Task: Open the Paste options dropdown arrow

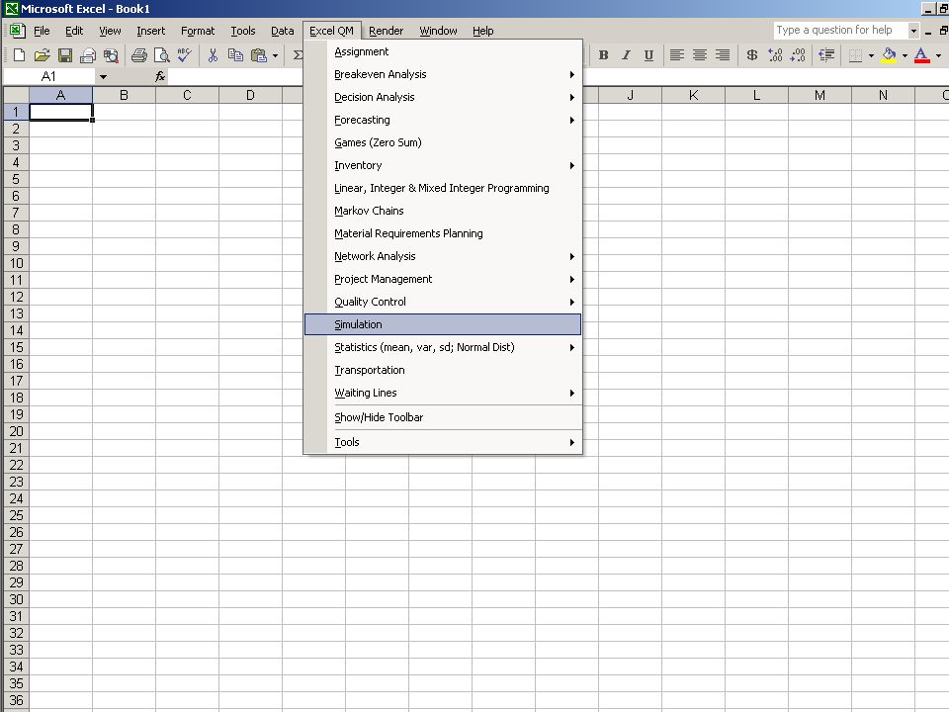Action: click(x=275, y=55)
